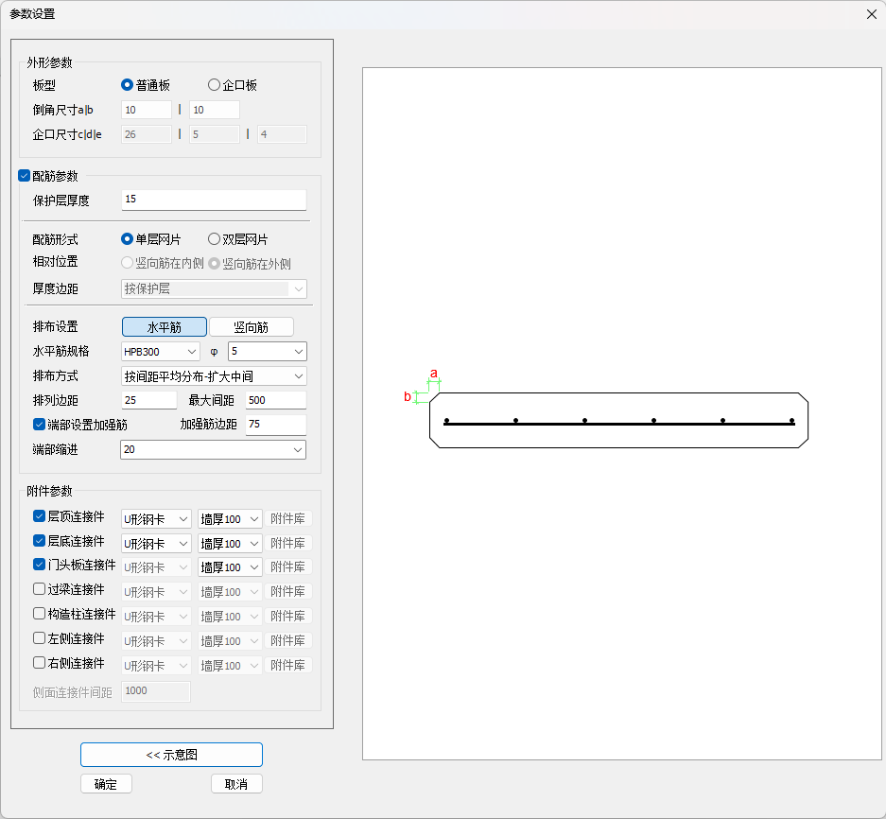Select the 企口板 radio button
886x819 pixels.
tap(214, 85)
